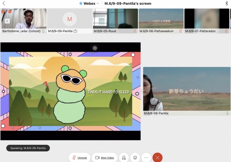Click the name label M.6/9-07-Pattaradon

200,31
